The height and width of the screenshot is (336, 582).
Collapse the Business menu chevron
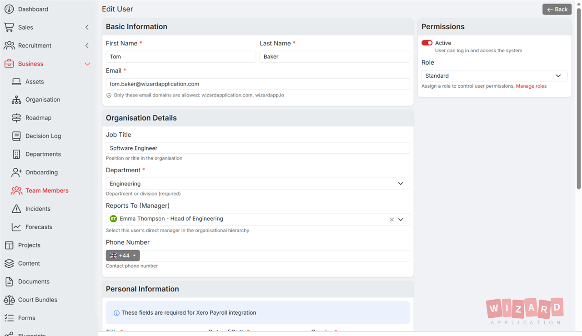point(87,64)
